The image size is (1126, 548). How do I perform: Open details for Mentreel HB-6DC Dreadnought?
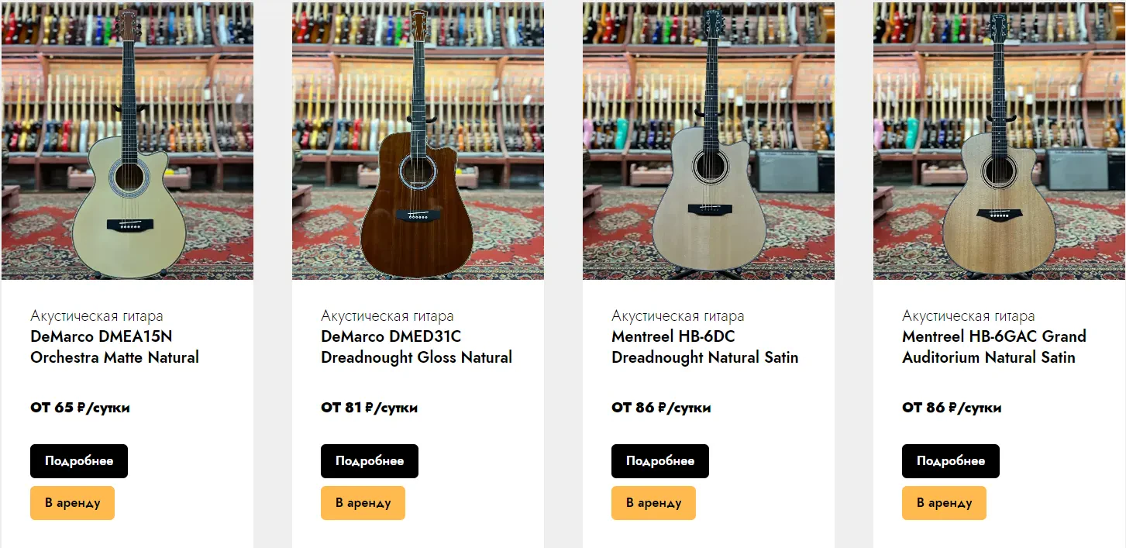[660, 461]
